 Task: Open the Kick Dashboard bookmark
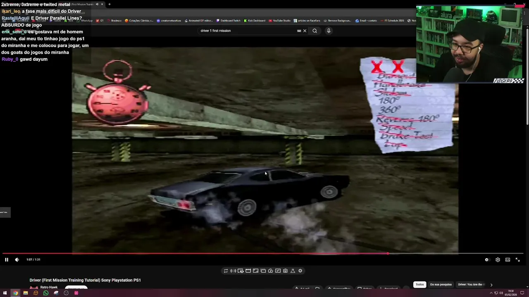[255, 21]
